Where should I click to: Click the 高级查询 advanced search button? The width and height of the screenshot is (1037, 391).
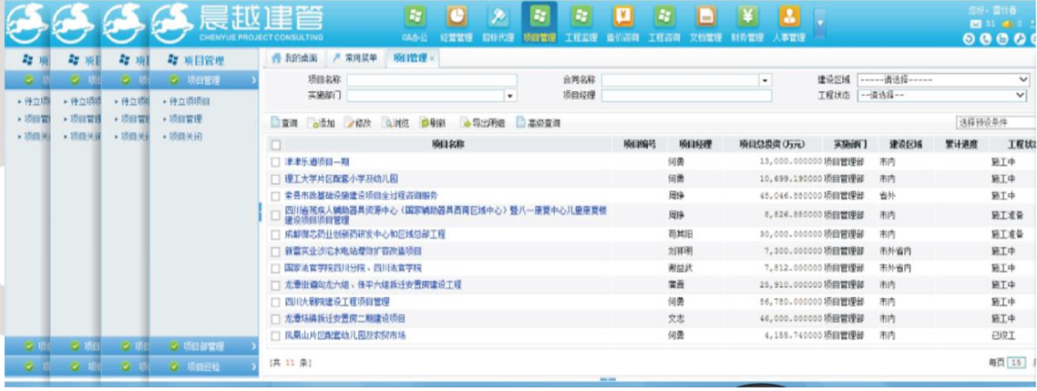538,123
